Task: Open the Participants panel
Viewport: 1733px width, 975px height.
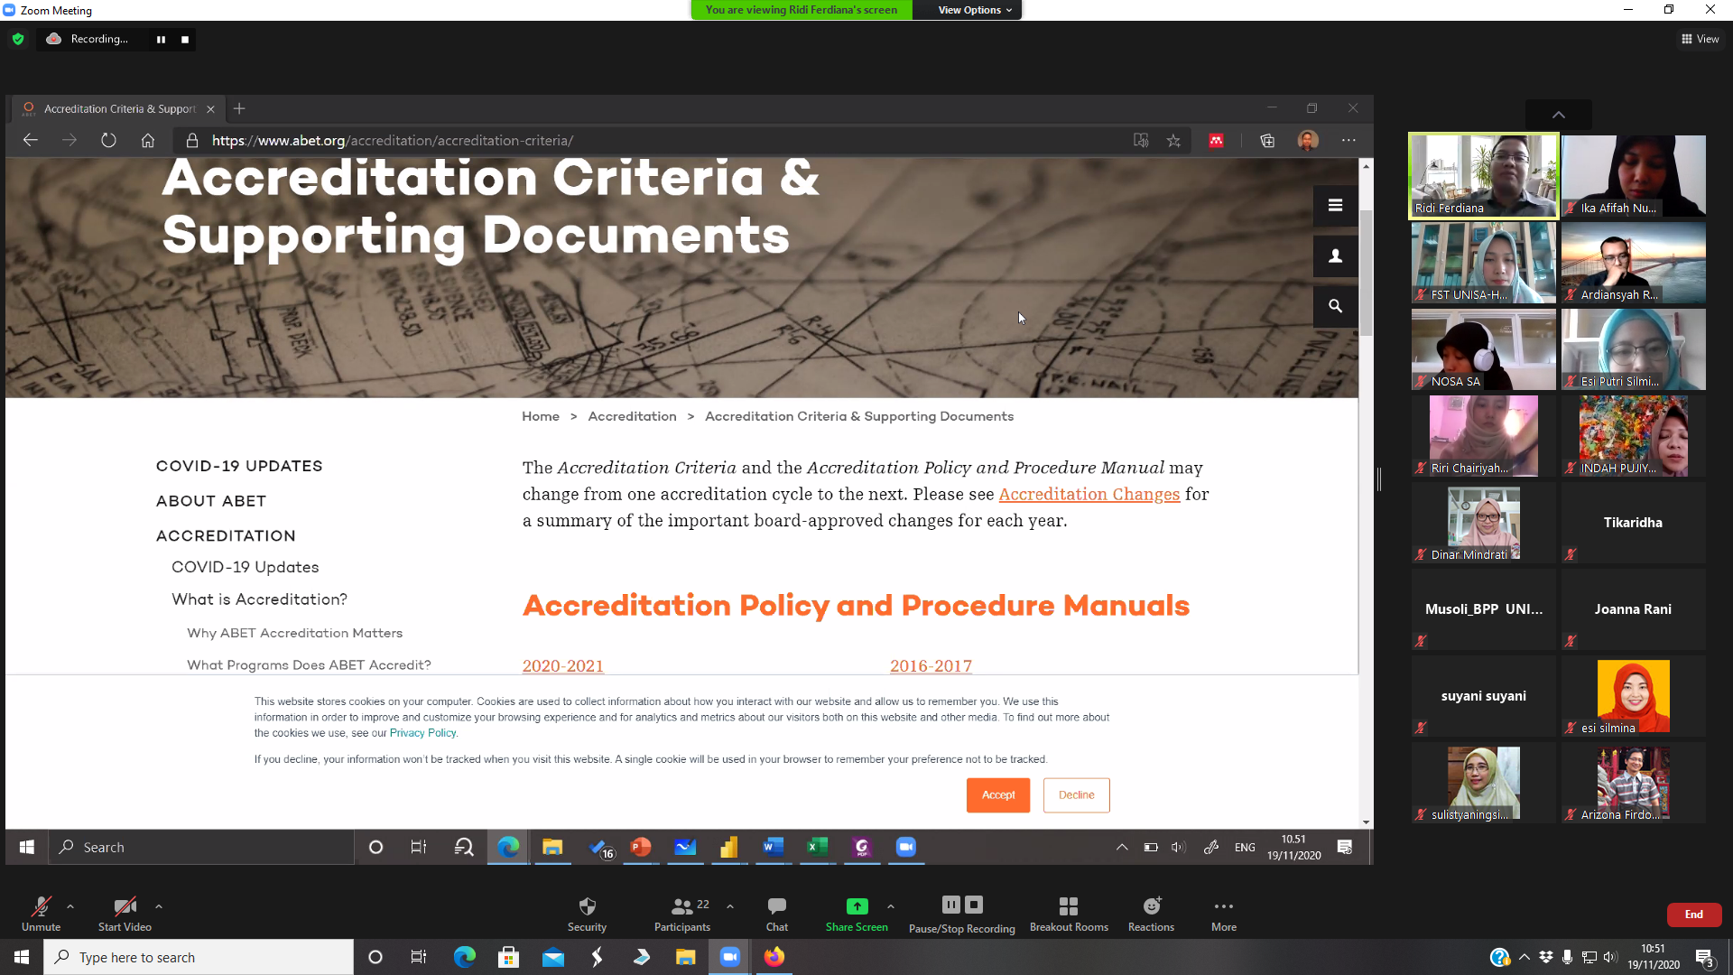Action: click(682, 906)
